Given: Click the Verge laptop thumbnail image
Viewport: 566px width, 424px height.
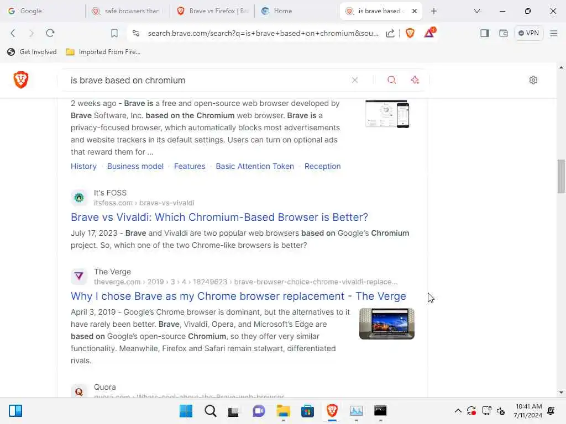Looking at the screenshot, I should tap(386, 324).
